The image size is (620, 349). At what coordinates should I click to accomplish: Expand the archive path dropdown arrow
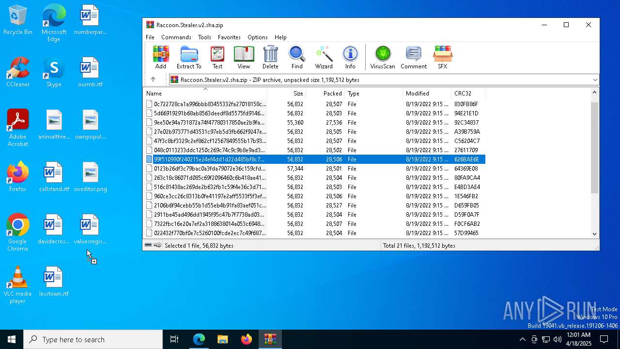(x=595, y=79)
